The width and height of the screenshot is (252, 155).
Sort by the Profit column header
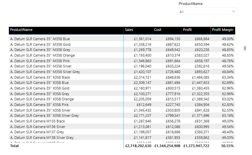tap(187, 30)
